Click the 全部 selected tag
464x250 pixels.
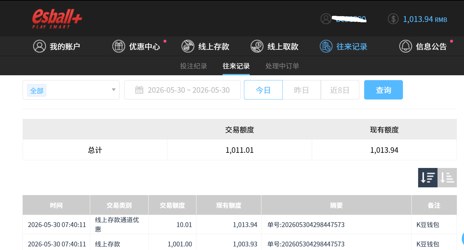coord(37,90)
